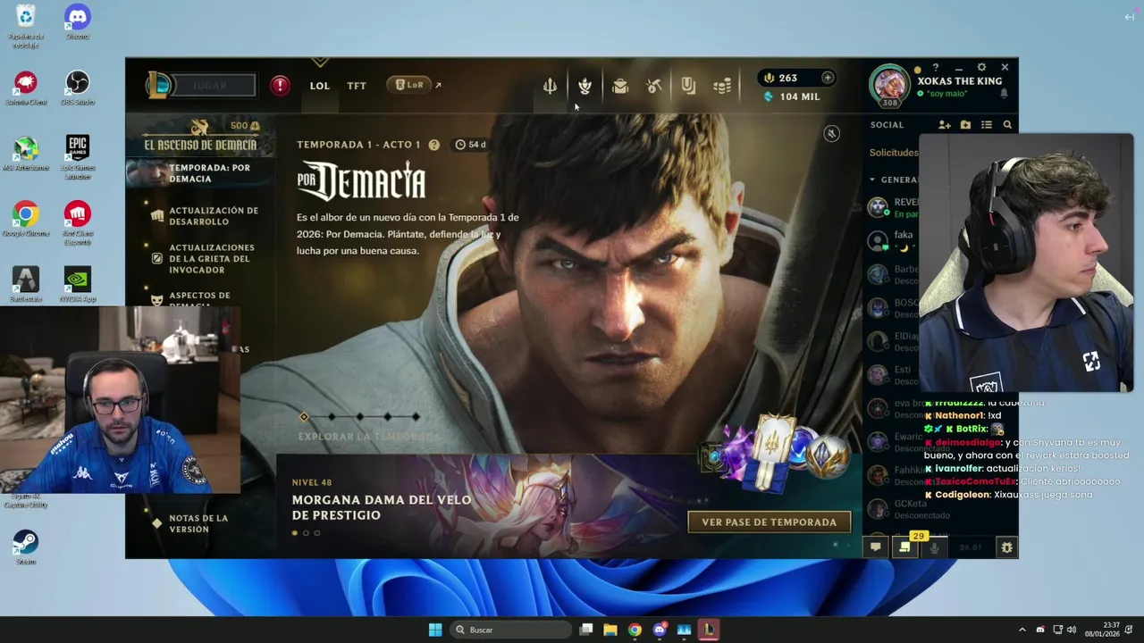
Task: Open Notas de la Versión
Action: [189, 523]
